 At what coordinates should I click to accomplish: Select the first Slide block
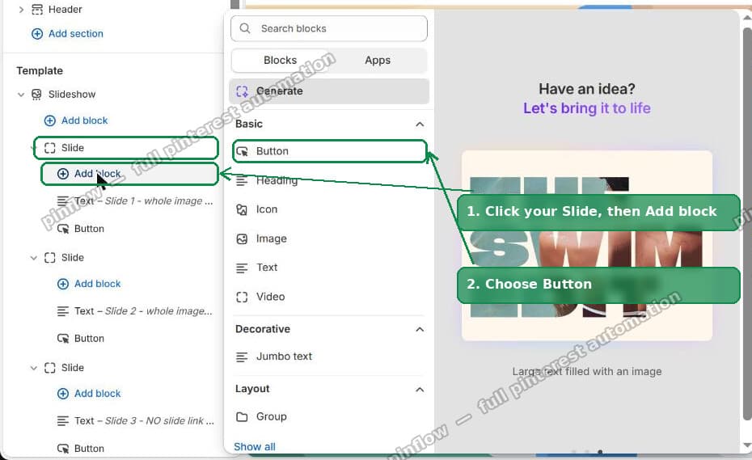click(x=125, y=148)
